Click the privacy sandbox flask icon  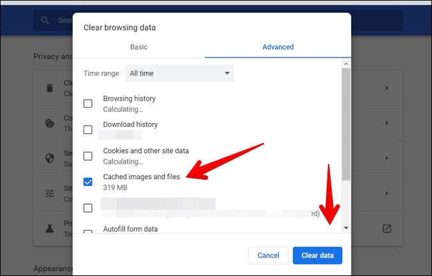[50, 228]
